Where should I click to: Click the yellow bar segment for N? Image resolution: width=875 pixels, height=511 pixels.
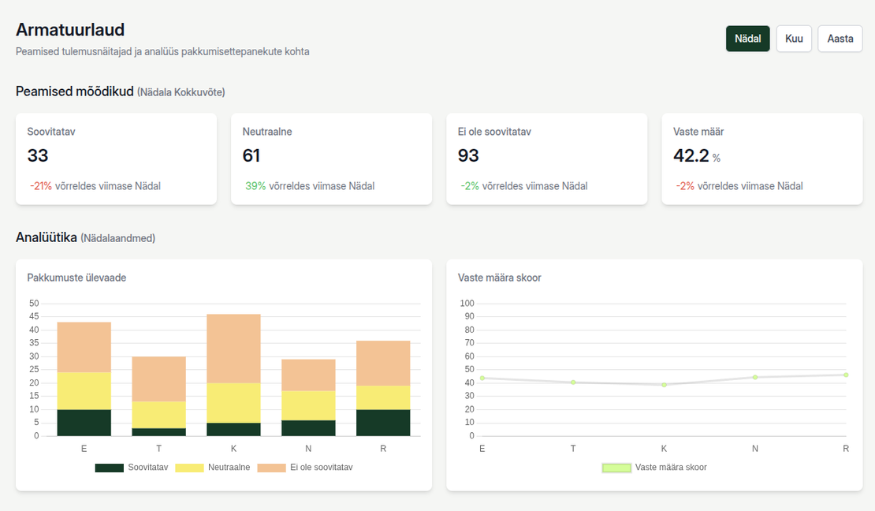coord(308,405)
